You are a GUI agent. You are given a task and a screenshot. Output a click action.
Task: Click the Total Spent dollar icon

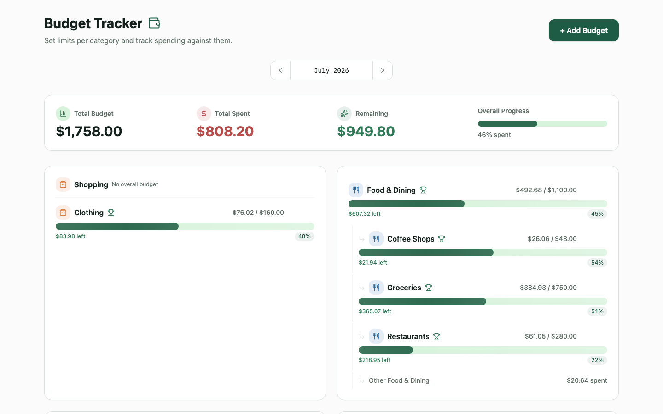point(204,114)
